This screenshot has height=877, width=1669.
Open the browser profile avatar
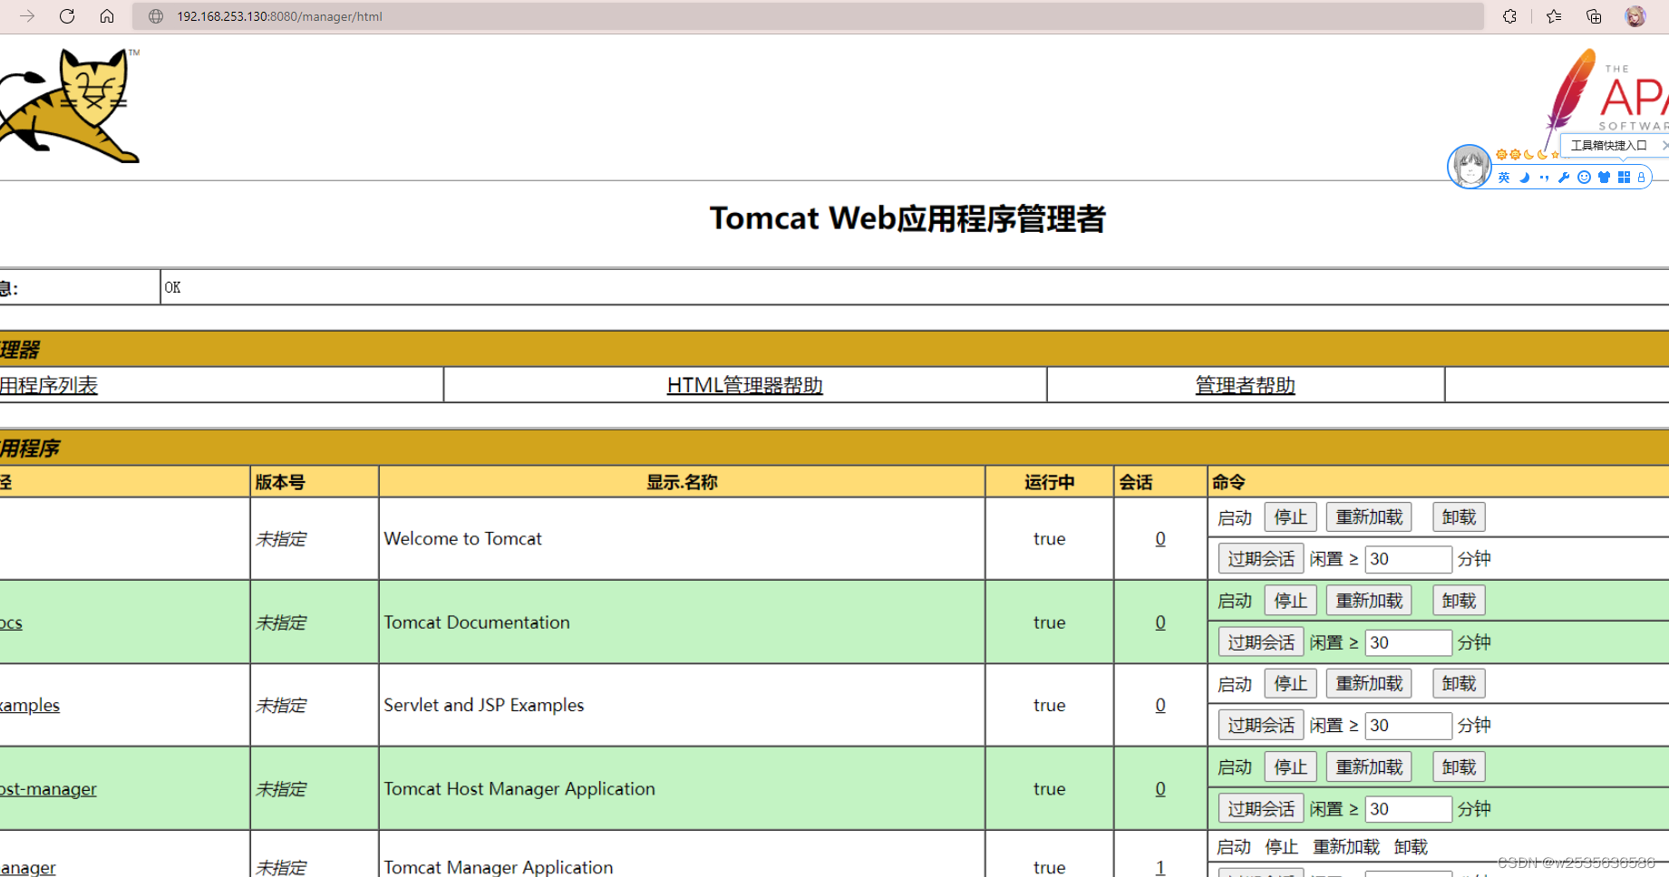click(x=1635, y=16)
